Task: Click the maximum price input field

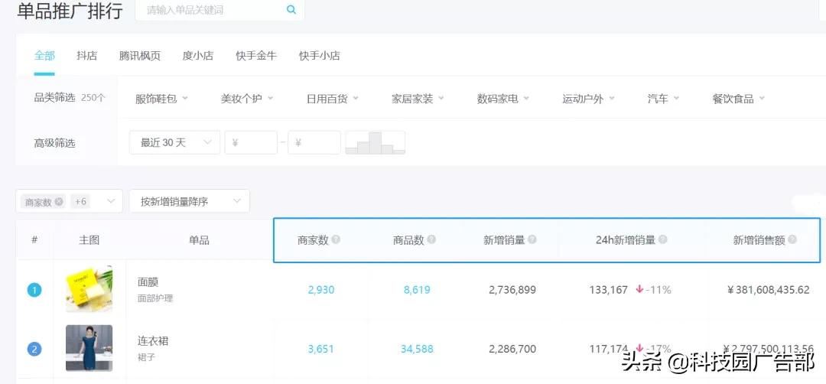Action: click(x=314, y=142)
